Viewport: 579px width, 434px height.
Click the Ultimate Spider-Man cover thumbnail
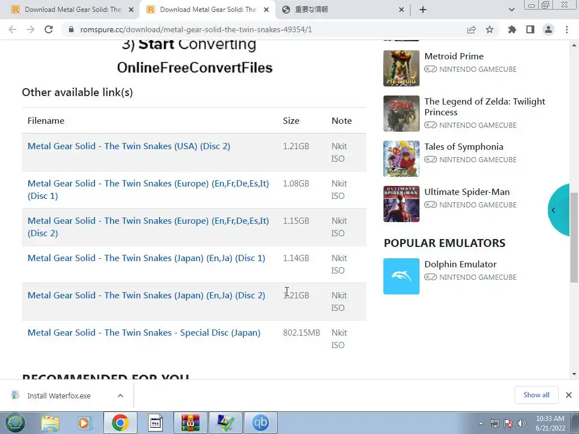(x=401, y=204)
